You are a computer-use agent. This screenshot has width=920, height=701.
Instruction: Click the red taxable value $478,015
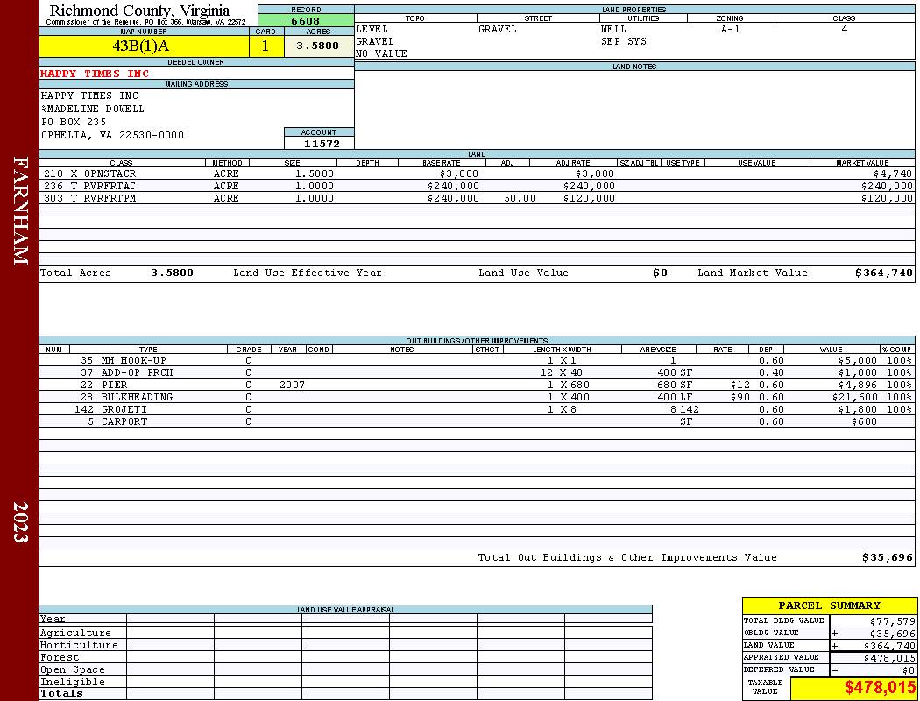pyautogui.click(x=880, y=688)
